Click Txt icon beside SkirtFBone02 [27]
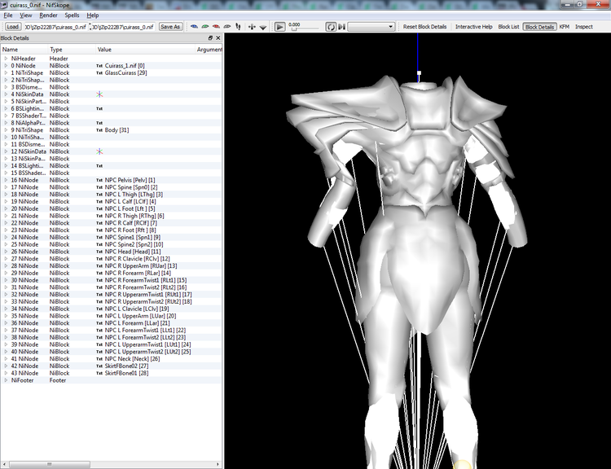 point(99,366)
